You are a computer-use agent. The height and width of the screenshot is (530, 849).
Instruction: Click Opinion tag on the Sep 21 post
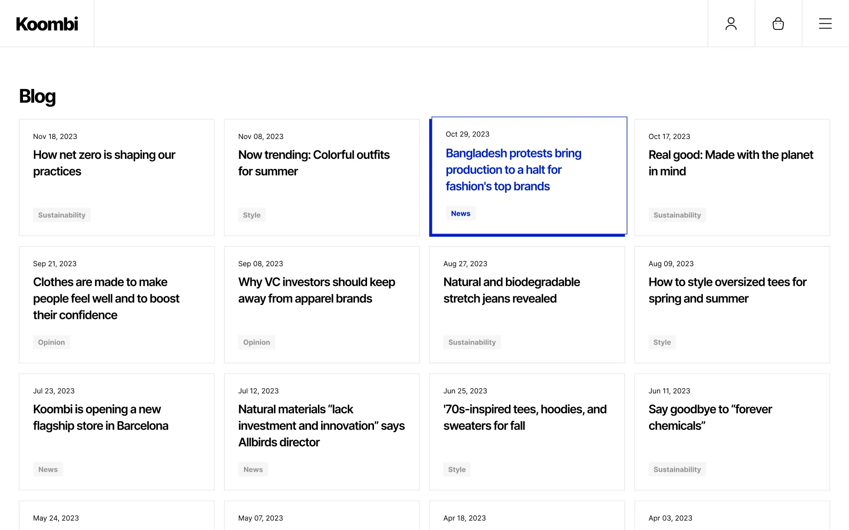[51, 342]
